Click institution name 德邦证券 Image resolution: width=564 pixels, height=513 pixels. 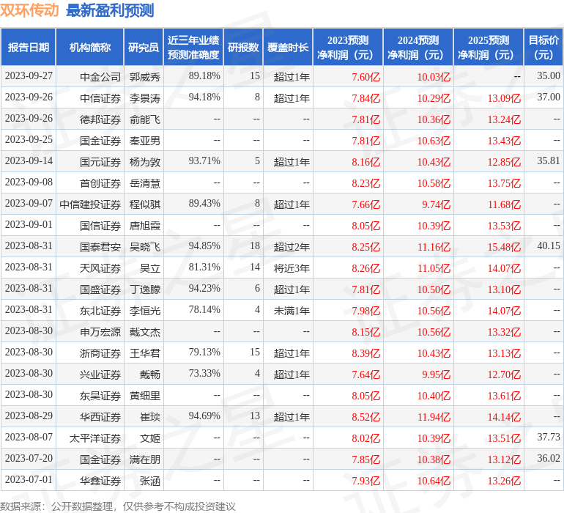click(100, 119)
